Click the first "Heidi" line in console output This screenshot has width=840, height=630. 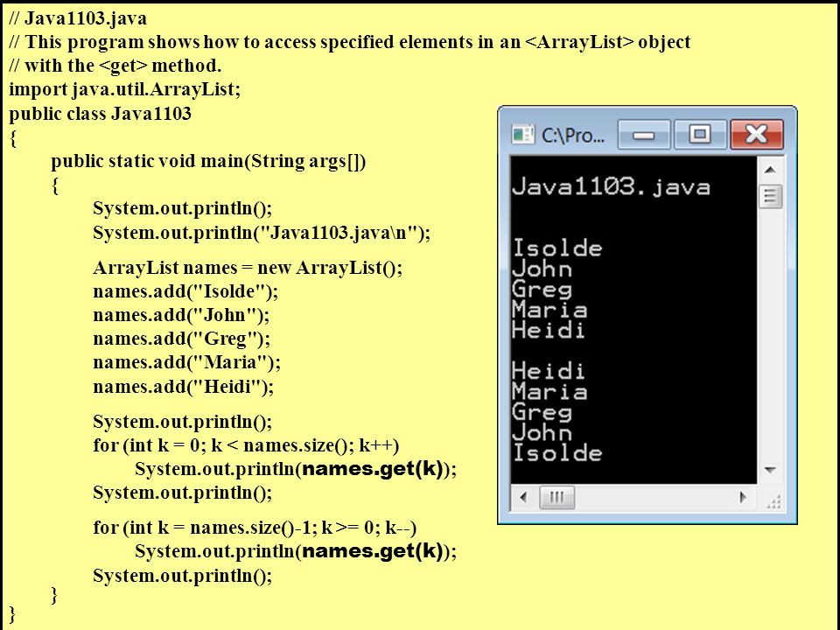pyautogui.click(x=548, y=330)
